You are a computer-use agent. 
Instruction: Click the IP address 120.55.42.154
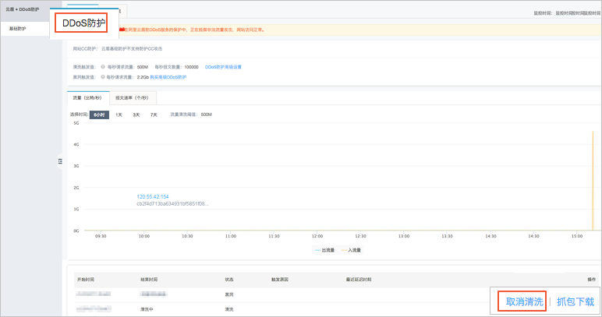153,196
